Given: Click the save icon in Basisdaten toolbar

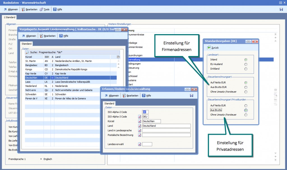Looking at the screenshot, I should pyautogui.click(x=281, y=10).
